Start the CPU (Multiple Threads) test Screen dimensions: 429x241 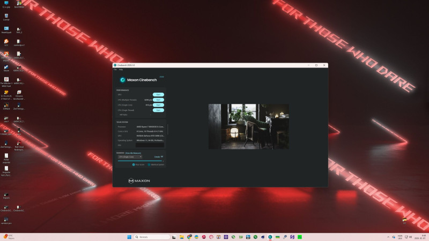(x=158, y=100)
